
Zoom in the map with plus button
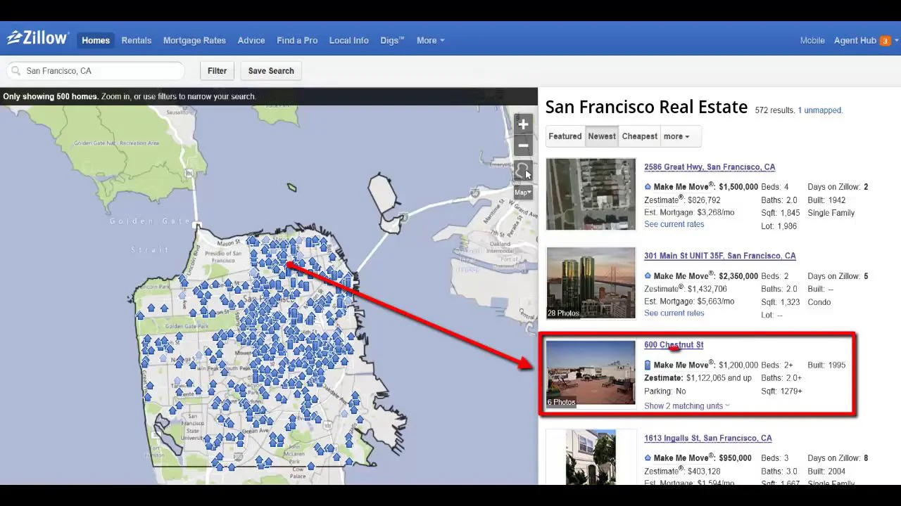[523, 125]
